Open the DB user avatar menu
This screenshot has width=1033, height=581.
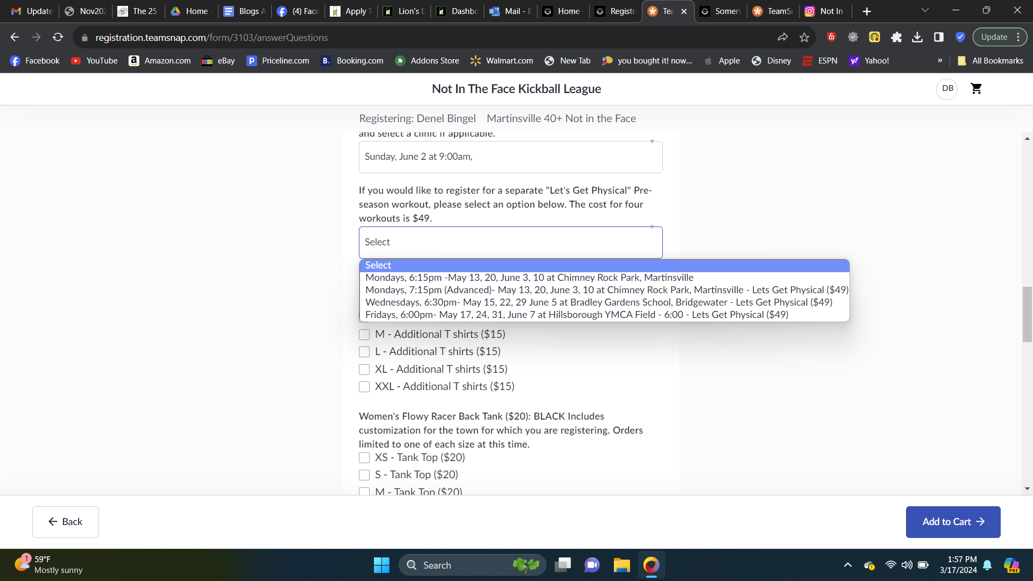point(947,89)
